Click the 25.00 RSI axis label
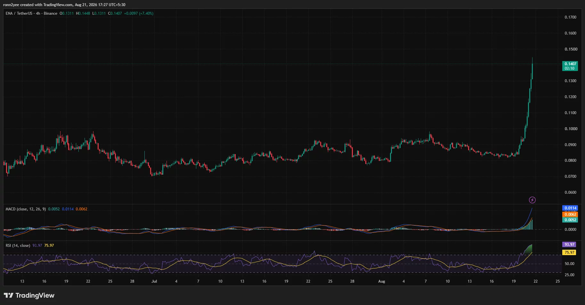Image resolution: width=585 pixels, height=305 pixels. [x=570, y=275]
